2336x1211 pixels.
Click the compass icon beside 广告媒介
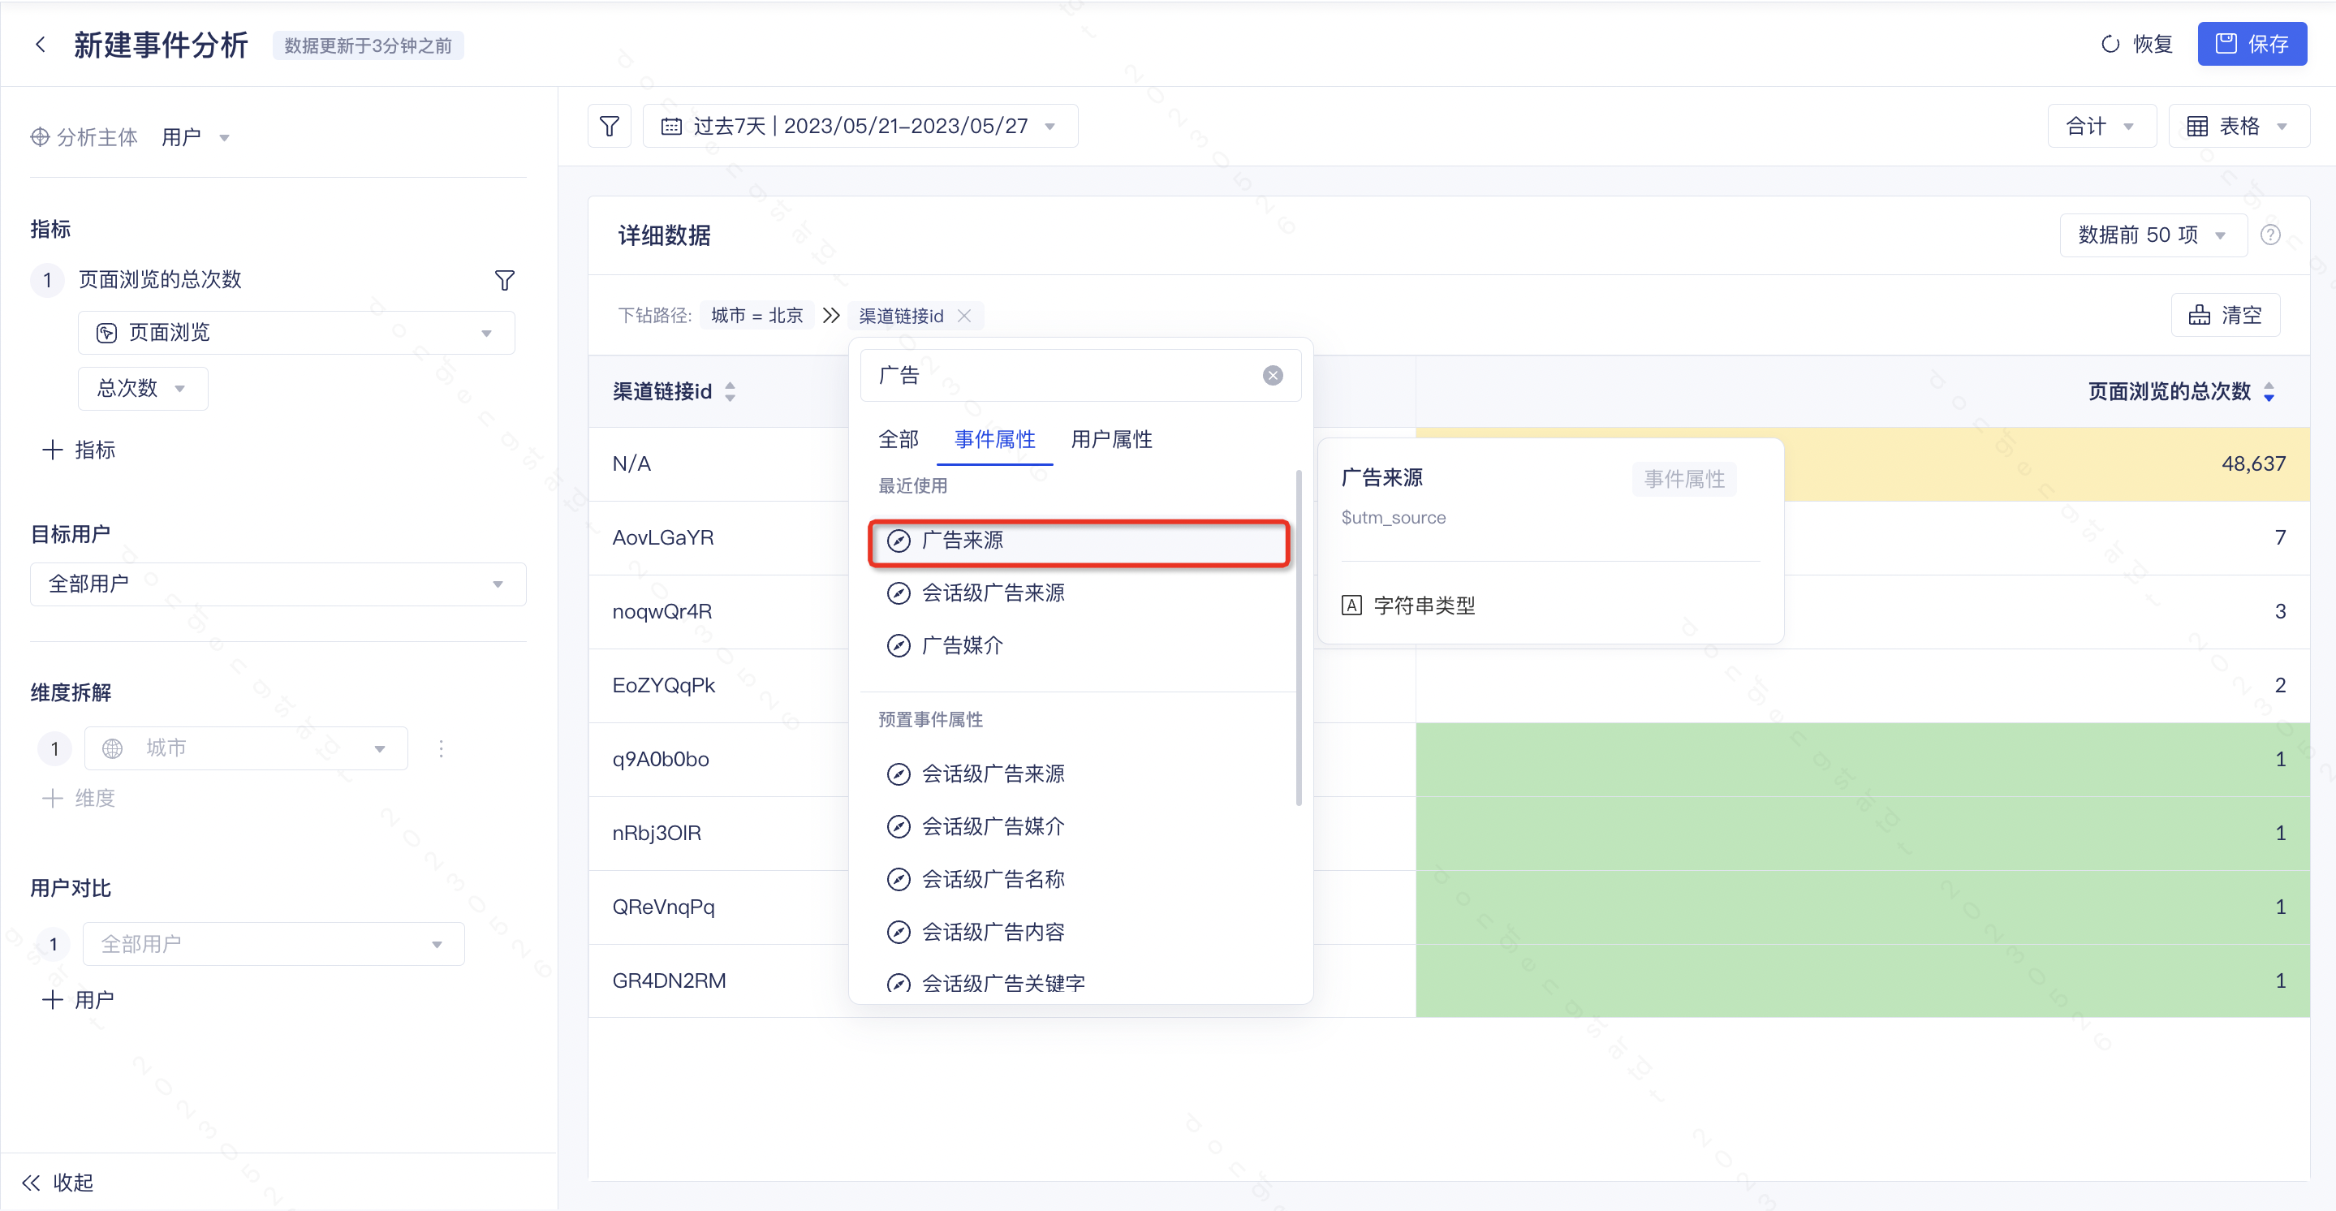pos(898,646)
